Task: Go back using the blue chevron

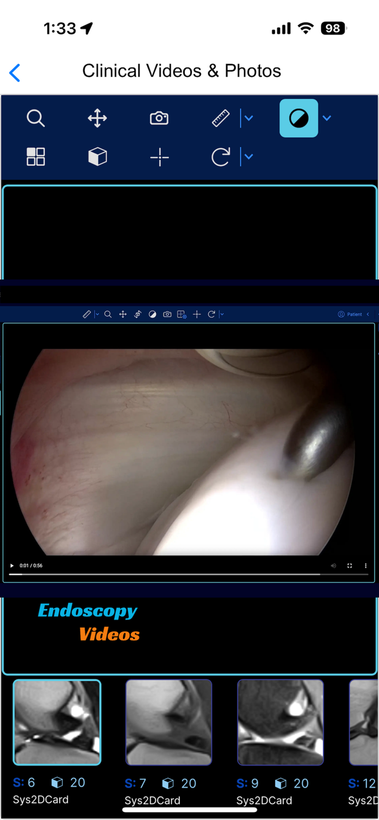Action: 15,72
